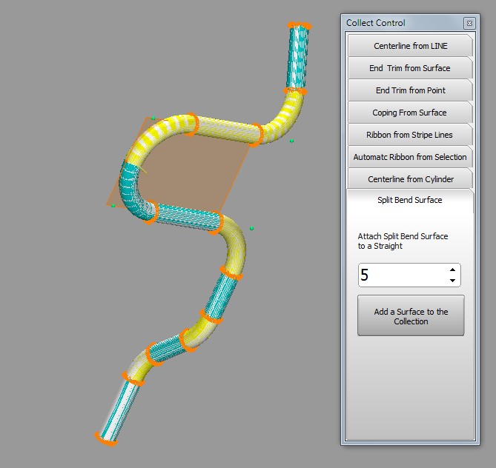Image resolution: width=496 pixels, height=468 pixels.
Task: Select the Centerline from Cylinder tab
Action: 410,179
